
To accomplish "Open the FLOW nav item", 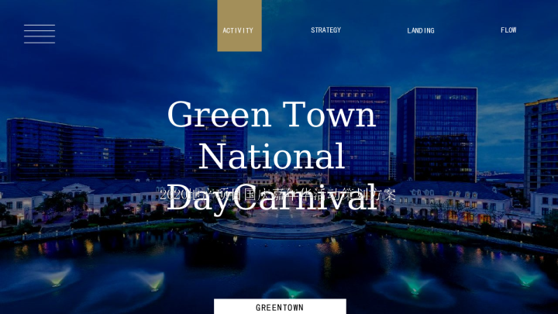I will coord(508,30).
